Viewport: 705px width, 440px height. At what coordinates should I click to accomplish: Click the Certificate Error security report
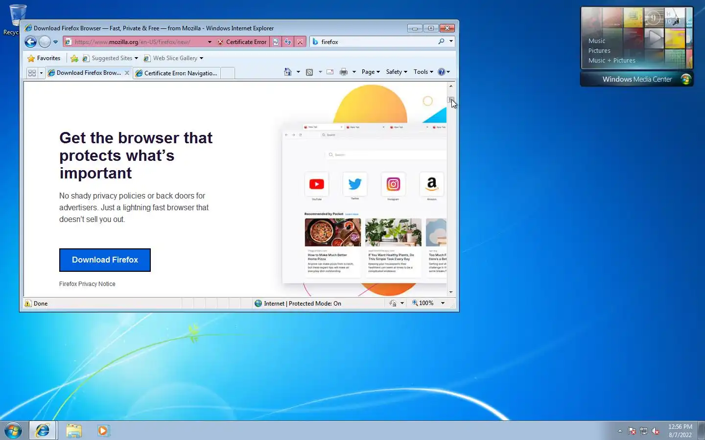coord(242,42)
